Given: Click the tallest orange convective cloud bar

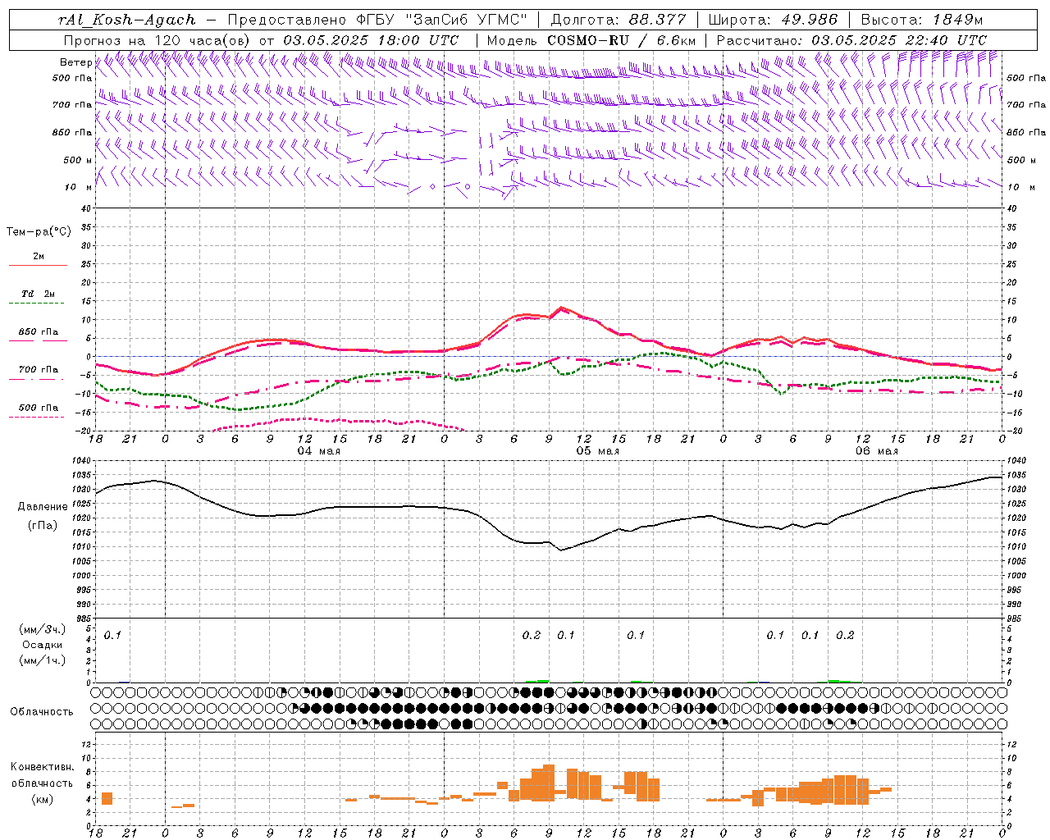Looking at the screenshot, I should pyautogui.click(x=549, y=783).
